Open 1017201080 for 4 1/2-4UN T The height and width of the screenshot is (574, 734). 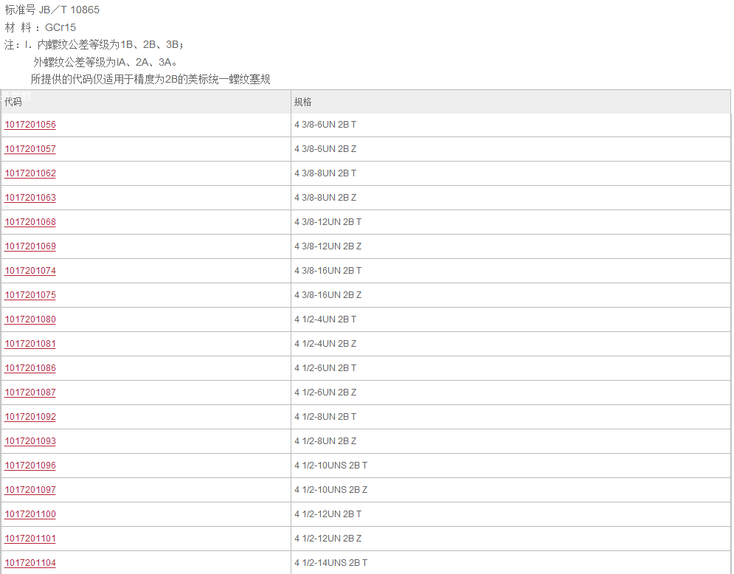30,319
